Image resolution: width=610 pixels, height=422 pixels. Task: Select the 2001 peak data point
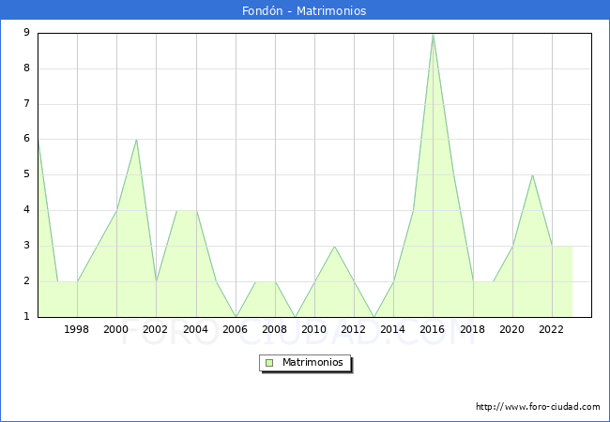tap(137, 140)
